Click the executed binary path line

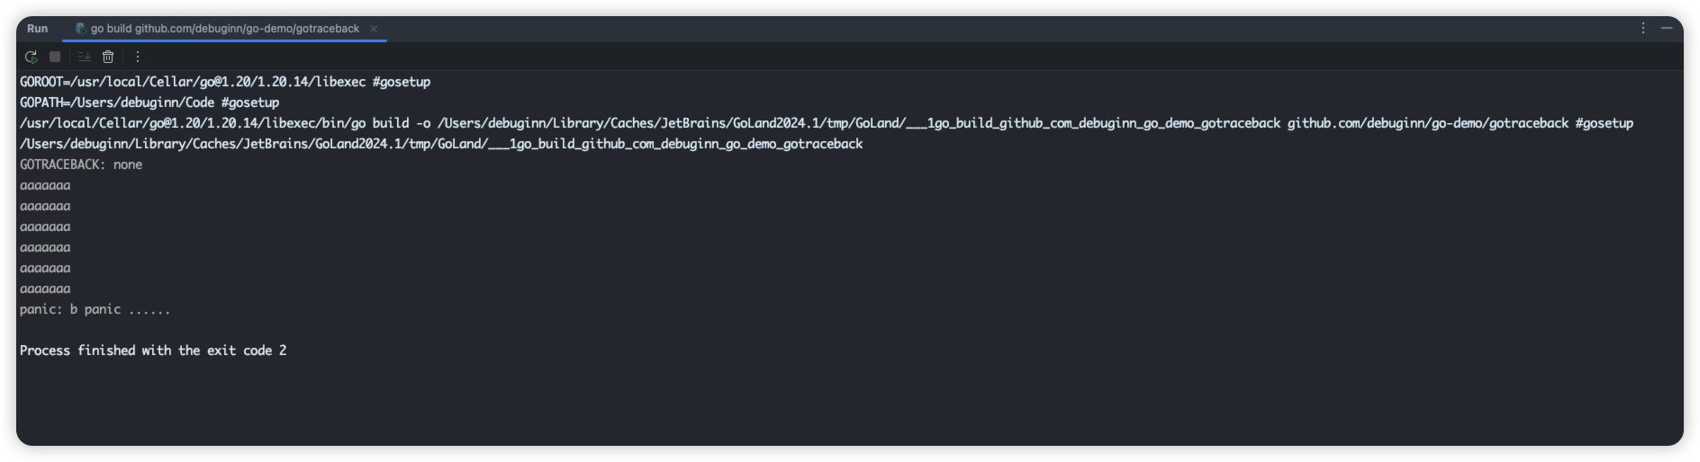pos(441,144)
